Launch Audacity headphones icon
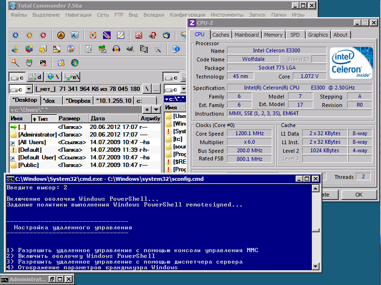The height and width of the screenshot is (285, 381). 116,49
